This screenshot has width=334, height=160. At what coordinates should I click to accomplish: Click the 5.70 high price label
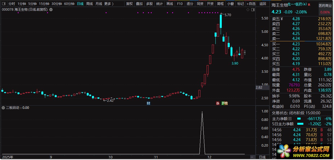(228, 15)
